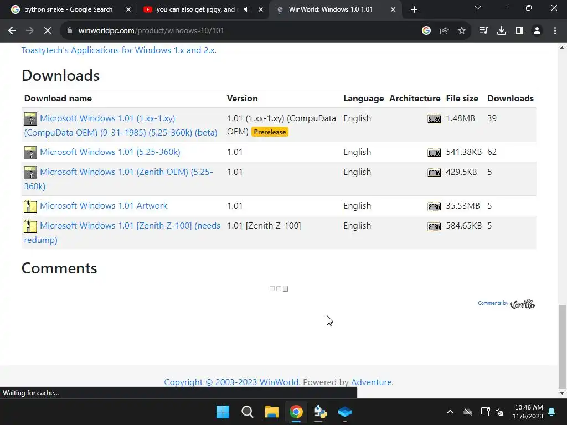Open the Chrome profile icon
Image resolution: width=567 pixels, height=425 pixels.
point(537,31)
